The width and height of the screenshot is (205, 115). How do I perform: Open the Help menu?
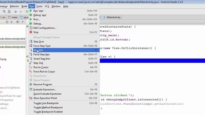pos(66,6)
